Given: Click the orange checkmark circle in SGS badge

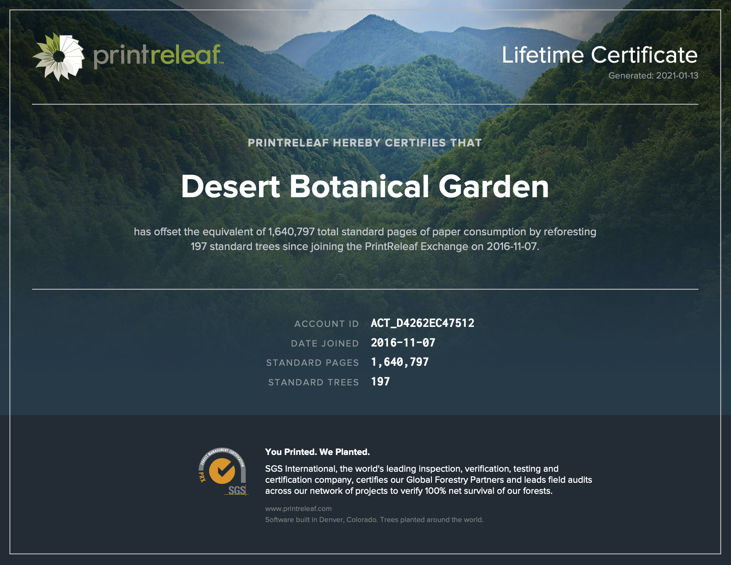Looking at the screenshot, I should click(222, 471).
